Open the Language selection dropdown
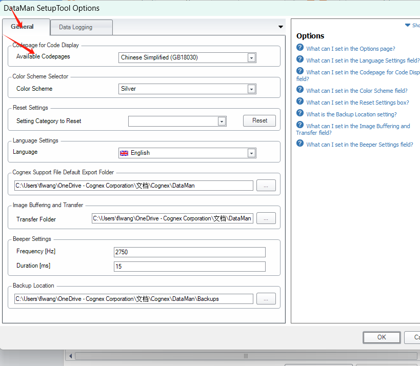420x366 pixels. click(x=251, y=153)
